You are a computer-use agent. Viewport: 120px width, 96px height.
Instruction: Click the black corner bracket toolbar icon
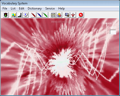[x=20, y=15]
